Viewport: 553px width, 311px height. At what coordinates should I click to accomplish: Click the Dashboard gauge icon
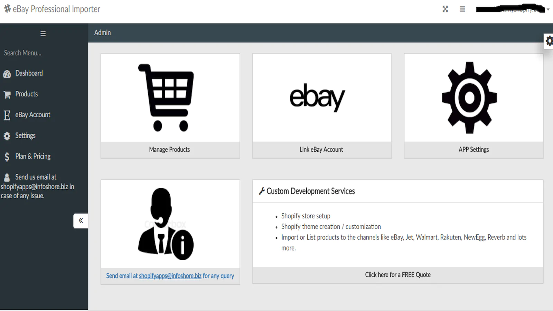(7, 74)
